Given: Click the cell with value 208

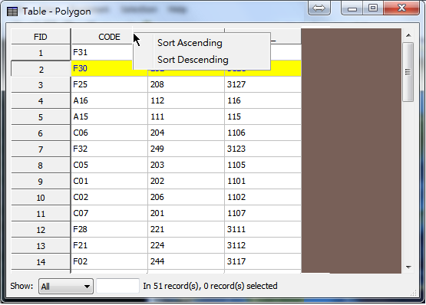Looking at the screenshot, I should pyautogui.click(x=186, y=84).
